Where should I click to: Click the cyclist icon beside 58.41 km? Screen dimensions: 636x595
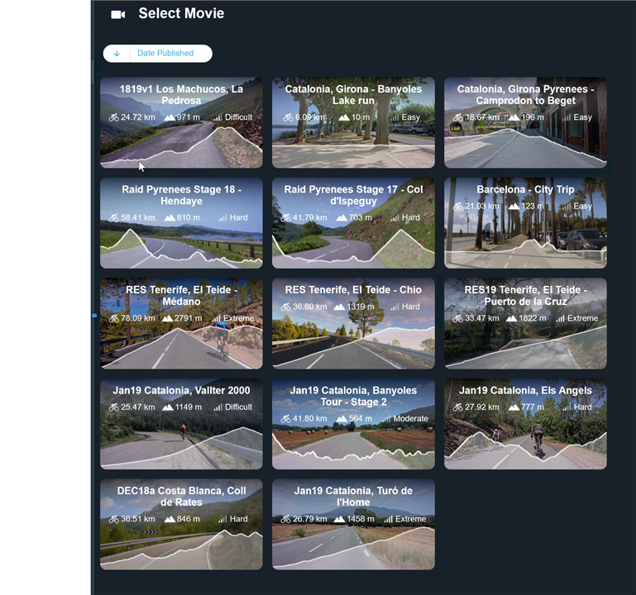coord(113,218)
